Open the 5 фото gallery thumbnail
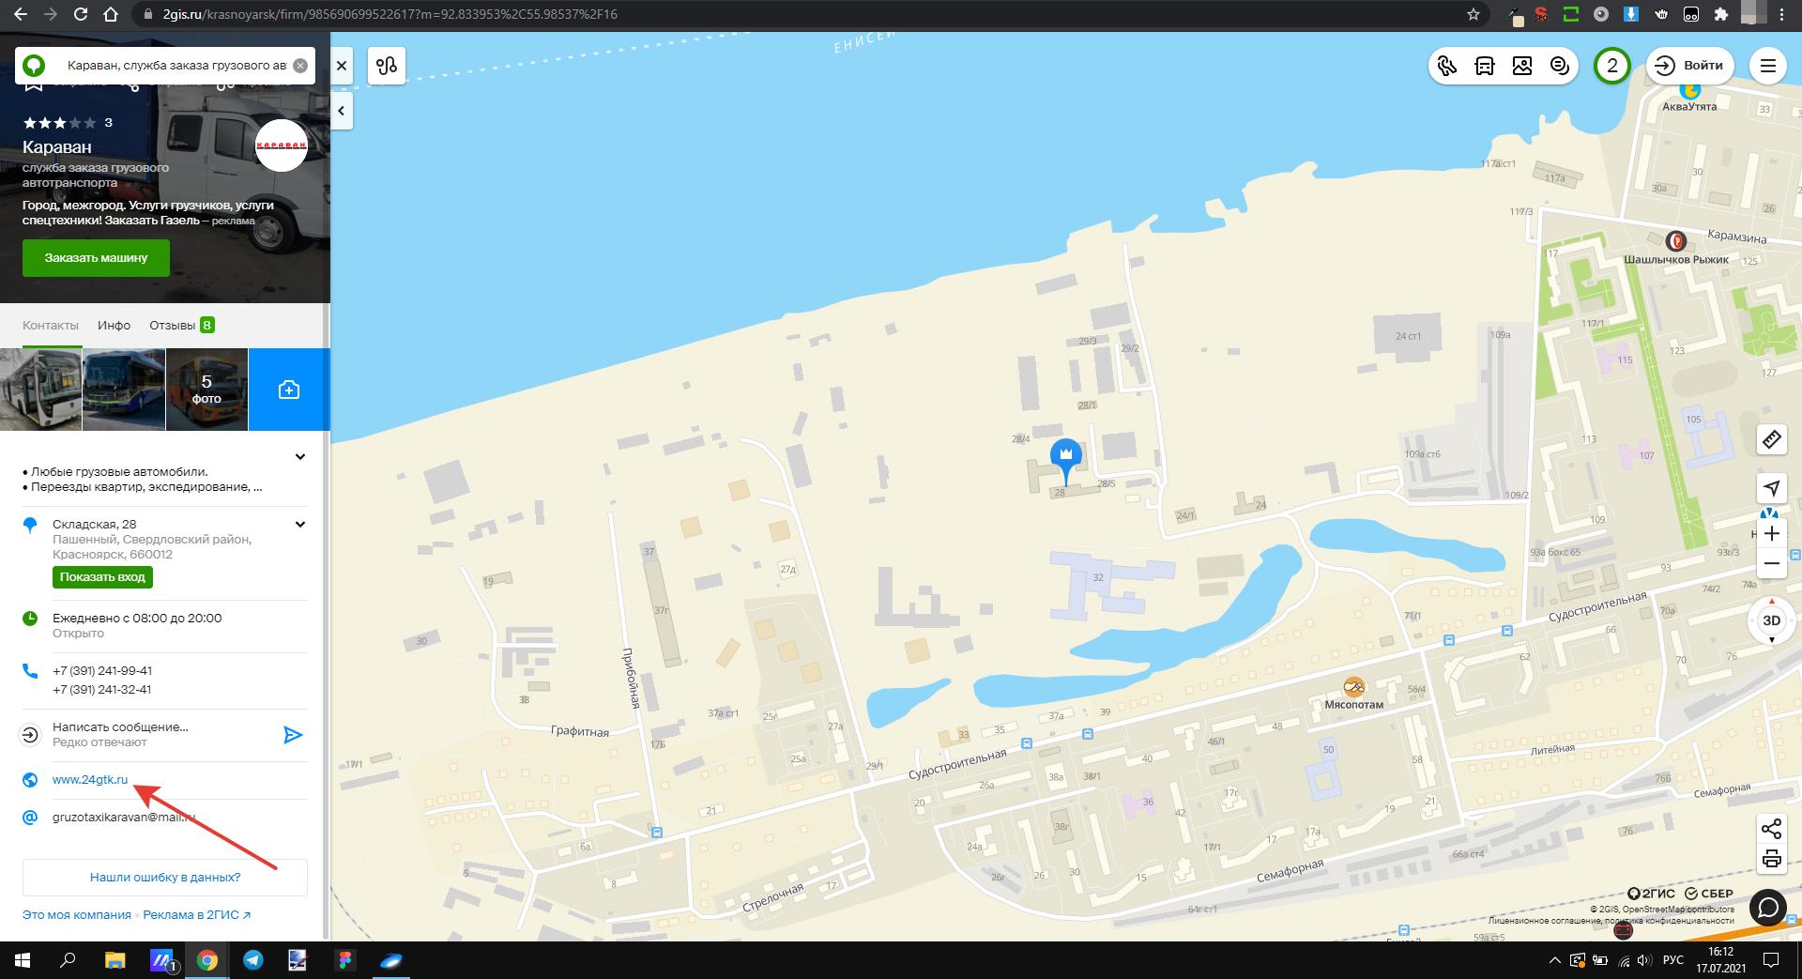Screen dimensions: 1802x979 [x=206, y=390]
